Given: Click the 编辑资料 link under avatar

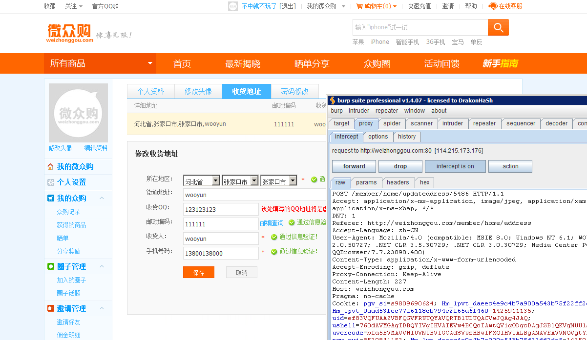Looking at the screenshot, I should (x=96, y=148).
